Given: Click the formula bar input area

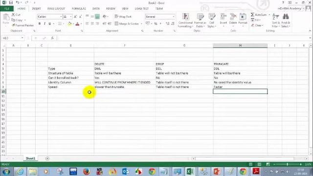Looking at the screenshot, I should (x=182, y=38).
